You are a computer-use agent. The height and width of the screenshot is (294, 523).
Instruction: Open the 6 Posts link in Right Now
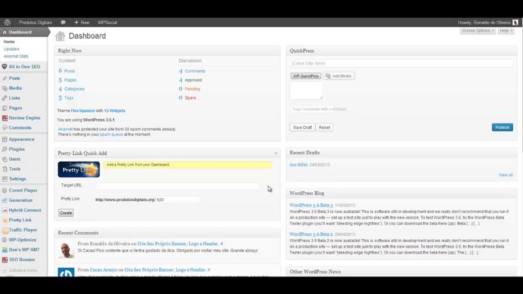coord(67,71)
